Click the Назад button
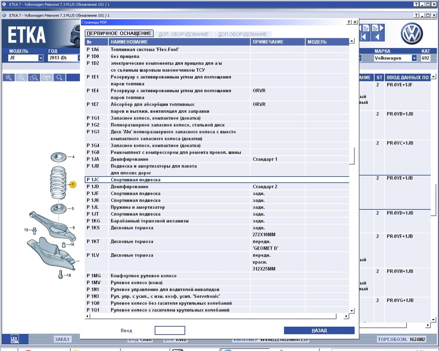The width and height of the screenshot is (439, 351). click(319, 330)
